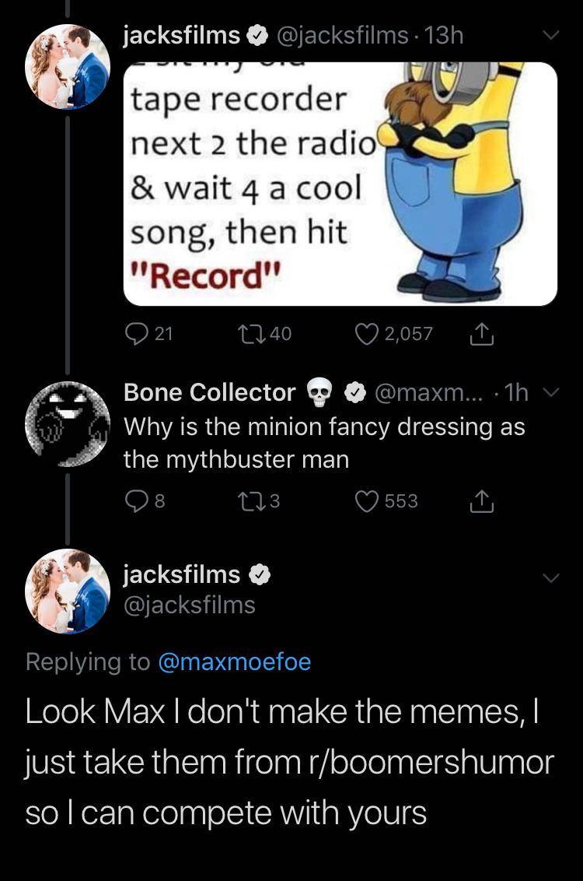Click the timestamp 13h on jacksfilms' tweet
Screen dimensions: 583x881
point(443,34)
